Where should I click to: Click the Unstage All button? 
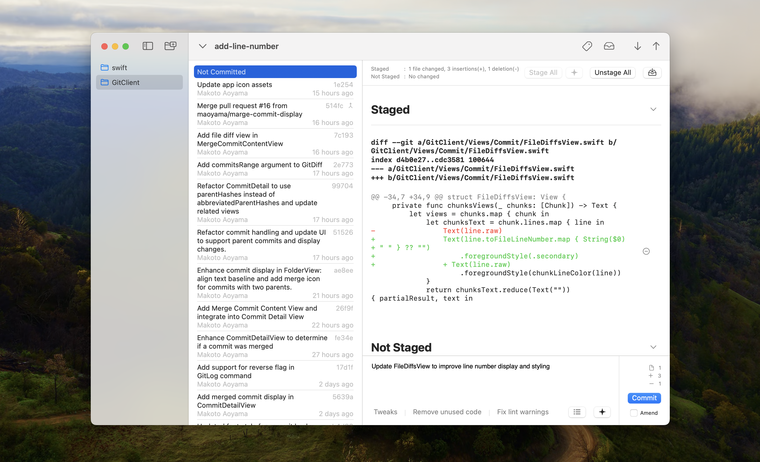612,73
